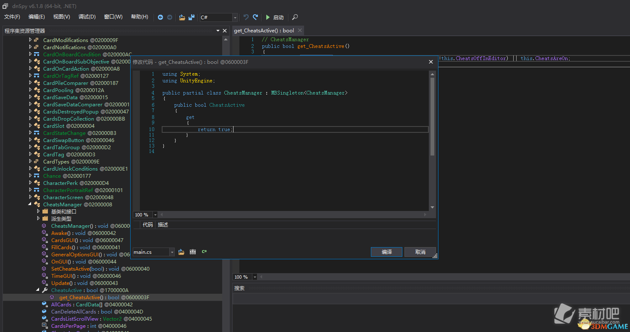Select the TimeGUI() : void method

[86, 276]
